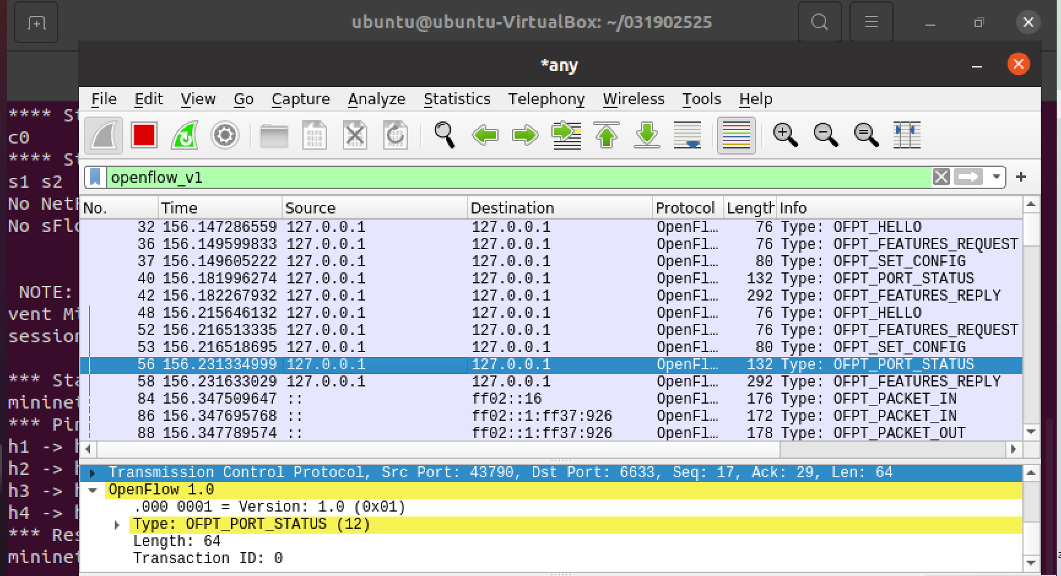
Task: Open the Capture menu
Action: click(x=301, y=99)
